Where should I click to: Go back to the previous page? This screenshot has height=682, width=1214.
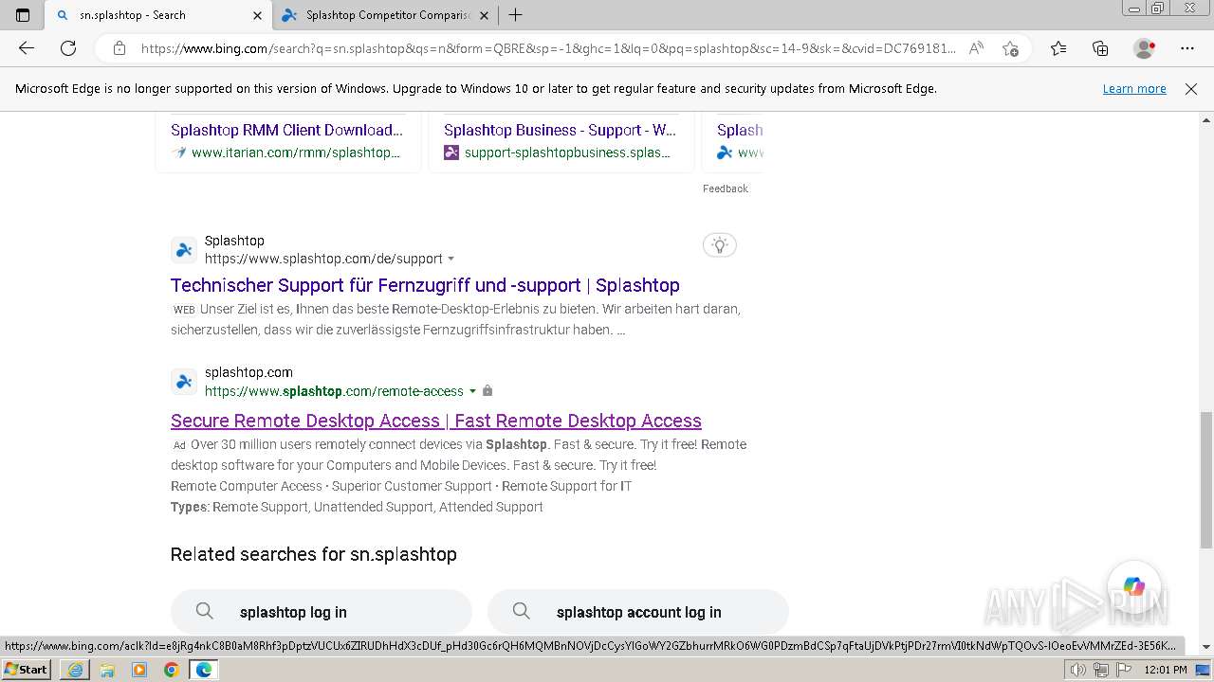coord(27,48)
